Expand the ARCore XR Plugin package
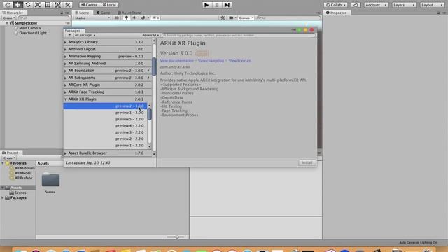The width and height of the screenshot is (448, 252). point(65,85)
